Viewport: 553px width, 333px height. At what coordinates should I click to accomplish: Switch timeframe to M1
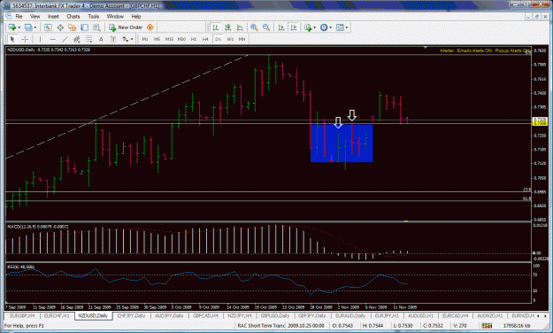(x=145, y=39)
